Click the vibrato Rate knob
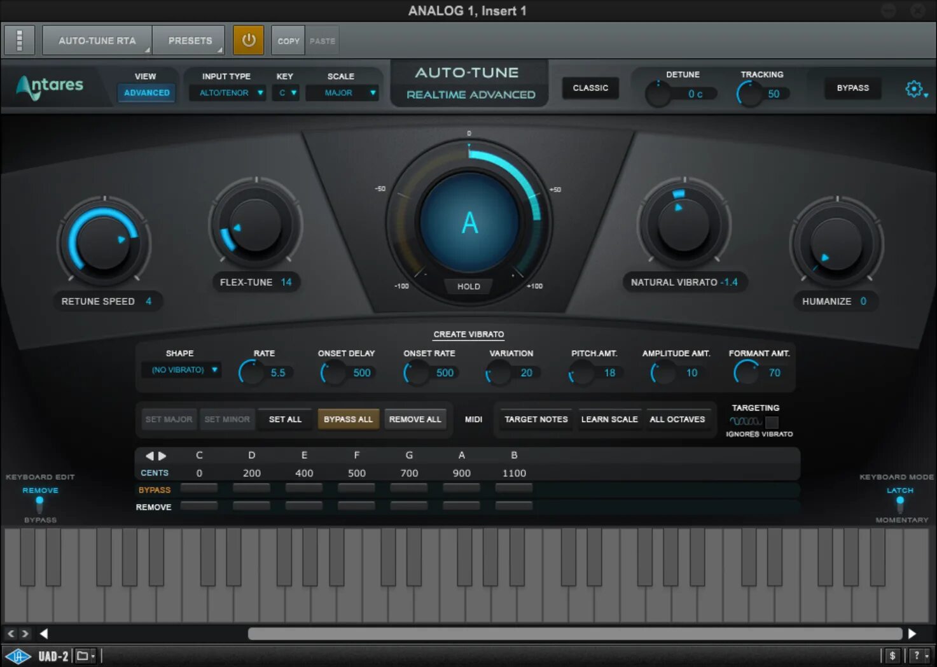 pos(251,372)
